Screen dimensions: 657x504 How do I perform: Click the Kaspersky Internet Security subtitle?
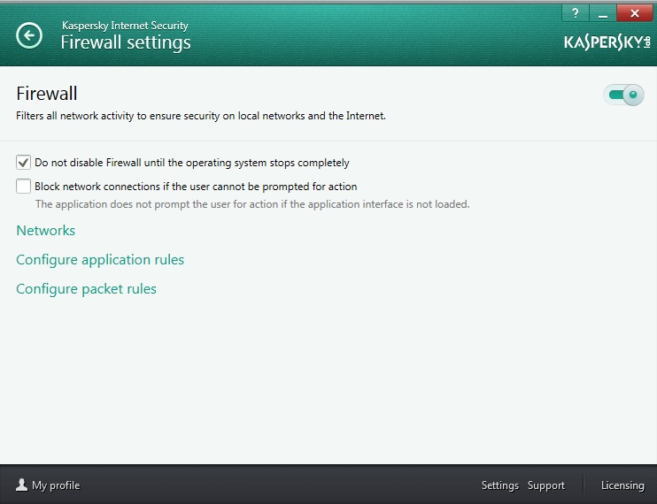pos(125,26)
